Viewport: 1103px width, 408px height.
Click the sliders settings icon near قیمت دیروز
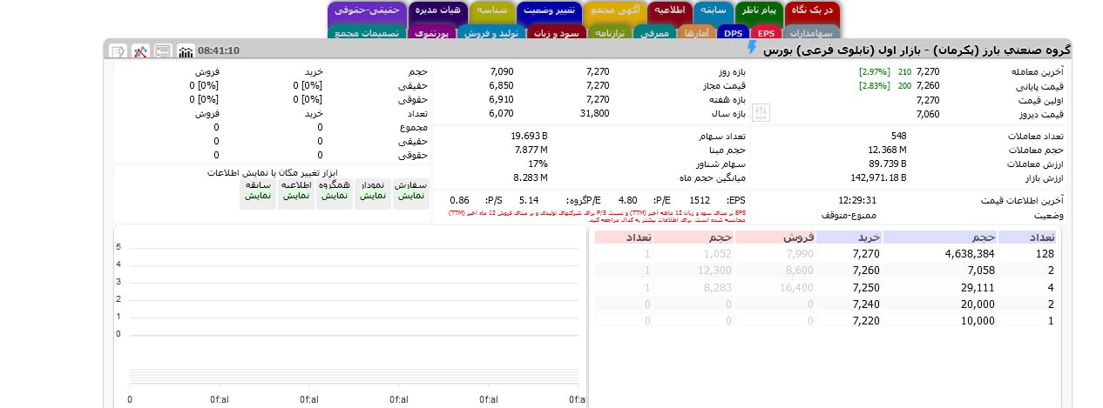tap(762, 113)
